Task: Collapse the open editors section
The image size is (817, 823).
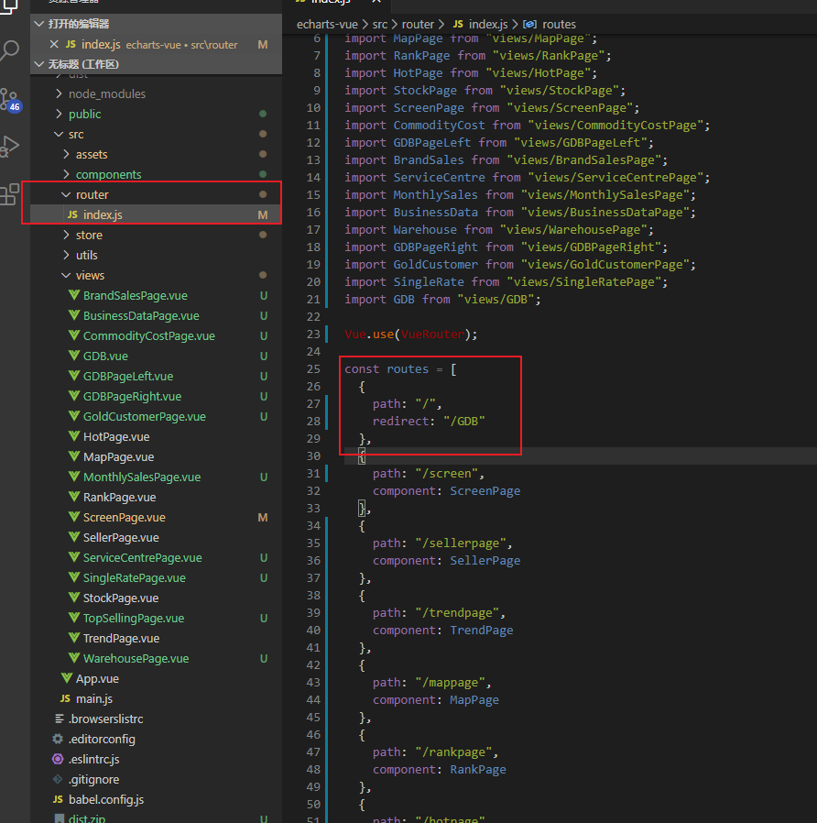Action: point(38,24)
